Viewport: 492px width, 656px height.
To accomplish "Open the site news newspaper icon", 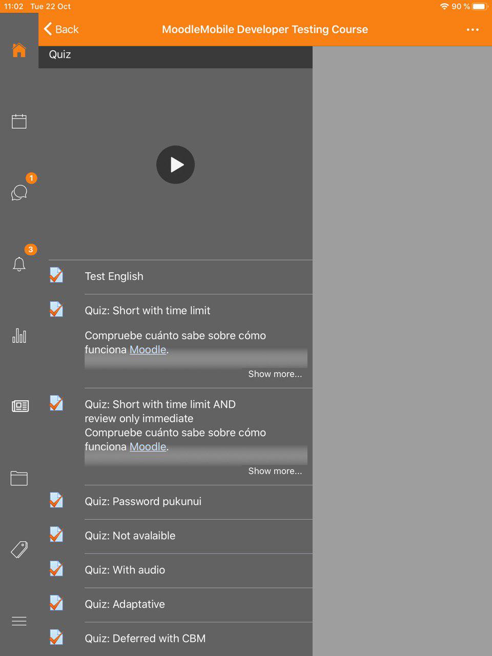I will (x=20, y=406).
